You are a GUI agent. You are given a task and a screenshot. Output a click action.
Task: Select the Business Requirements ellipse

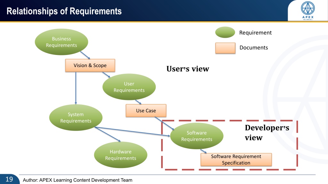coord(61,42)
